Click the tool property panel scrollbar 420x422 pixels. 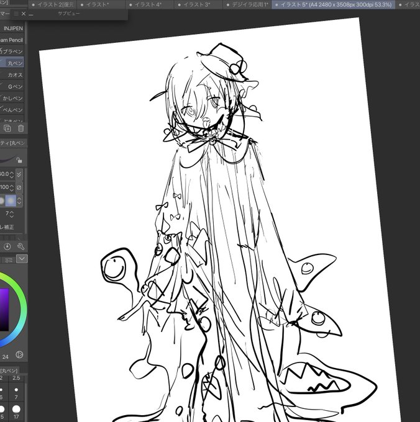tap(25, 200)
